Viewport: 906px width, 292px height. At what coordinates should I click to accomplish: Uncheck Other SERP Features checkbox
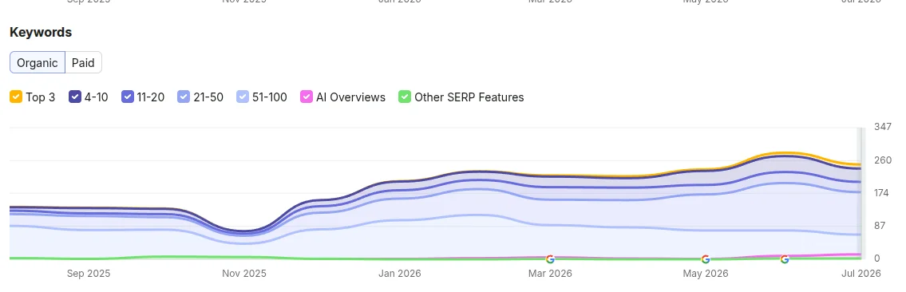click(x=405, y=97)
